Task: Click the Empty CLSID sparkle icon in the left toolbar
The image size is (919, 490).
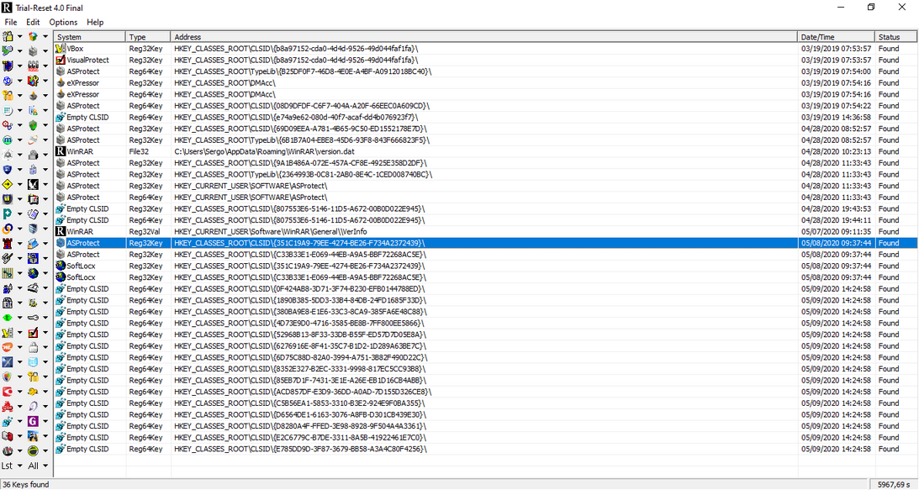Action: pos(7,421)
